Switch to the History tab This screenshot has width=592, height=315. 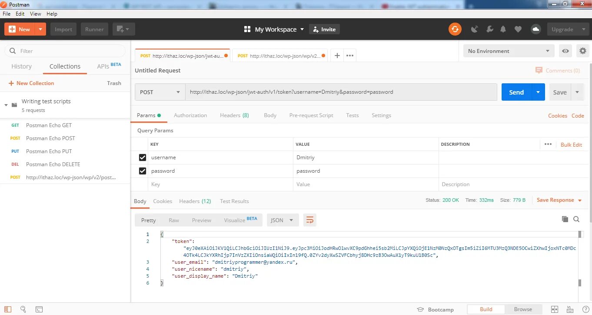21,66
